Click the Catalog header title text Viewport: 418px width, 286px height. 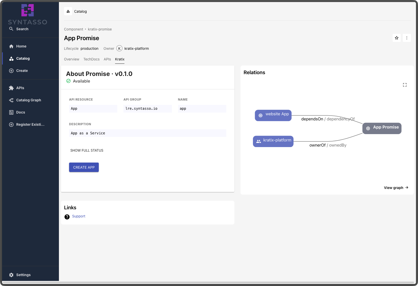pyautogui.click(x=81, y=11)
